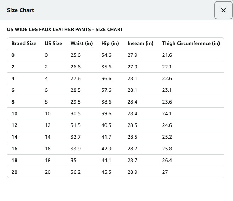
Task: Click the 30.5 waist value for size 10
Action: tap(76, 113)
